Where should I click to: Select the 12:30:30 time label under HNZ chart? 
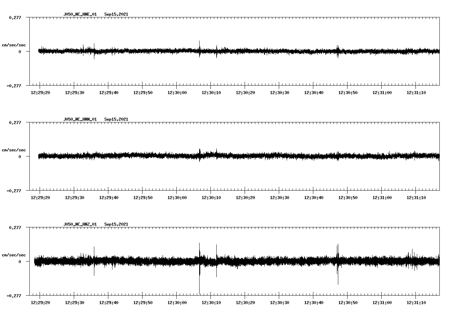[x=279, y=303]
